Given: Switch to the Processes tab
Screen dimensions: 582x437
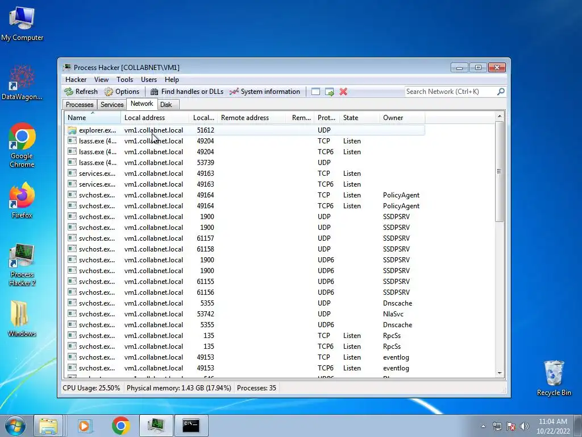Looking at the screenshot, I should pyautogui.click(x=80, y=105).
